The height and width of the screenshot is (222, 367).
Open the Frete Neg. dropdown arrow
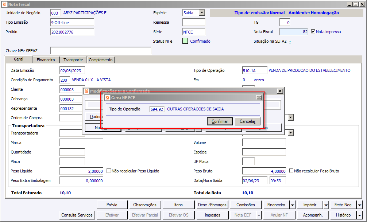coord(359,205)
